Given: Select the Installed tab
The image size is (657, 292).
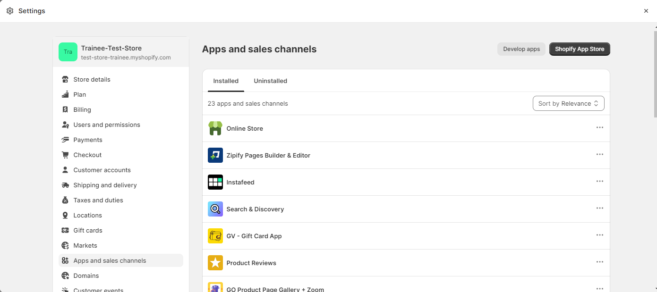Looking at the screenshot, I should 225,81.
